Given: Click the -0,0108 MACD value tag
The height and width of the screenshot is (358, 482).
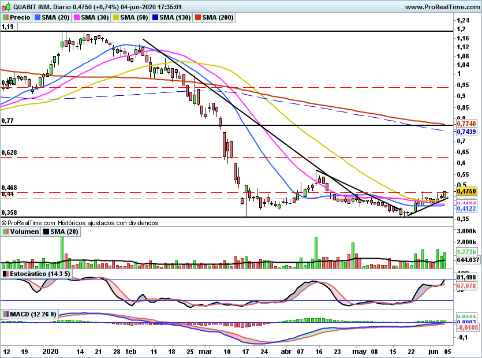Looking at the screenshot, I should [467, 327].
